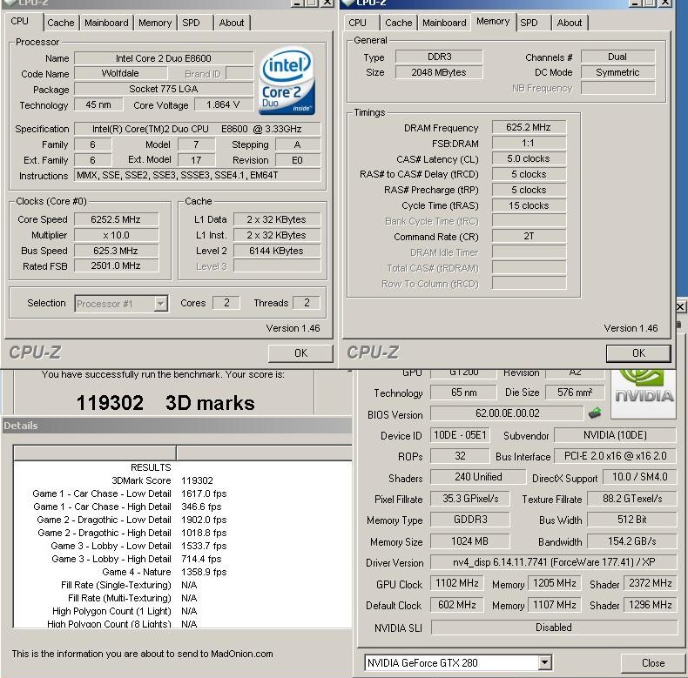The height and width of the screenshot is (678, 688).
Task: Click the Multiplier x 10.0 value
Action: [x=116, y=235]
